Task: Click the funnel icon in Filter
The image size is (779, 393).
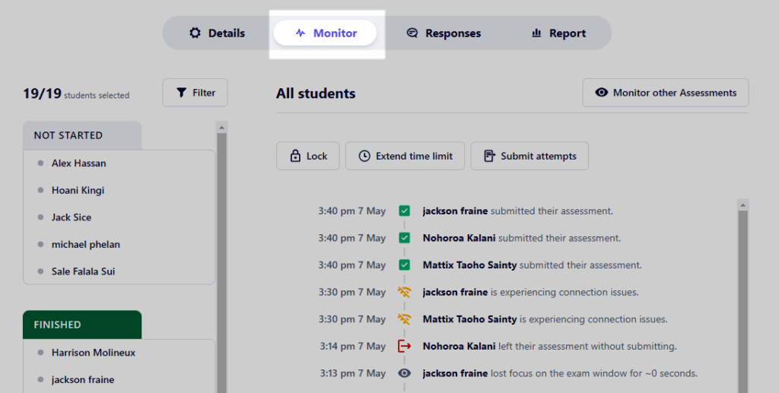Action: pyautogui.click(x=181, y=93)
